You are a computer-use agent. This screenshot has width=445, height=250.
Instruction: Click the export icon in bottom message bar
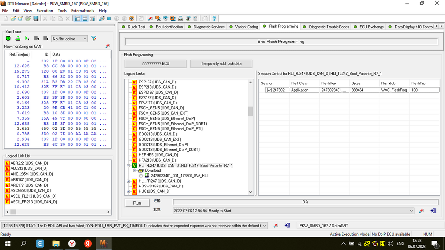tap(287, 225)
